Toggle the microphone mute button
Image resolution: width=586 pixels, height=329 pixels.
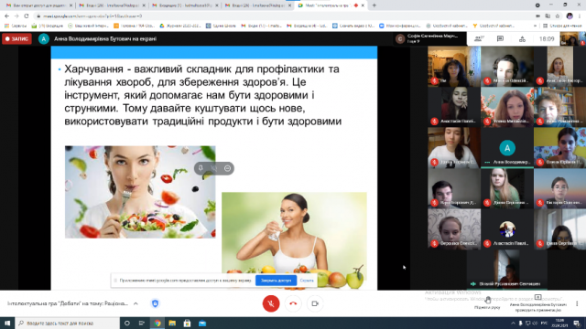[x=271, y=303]
